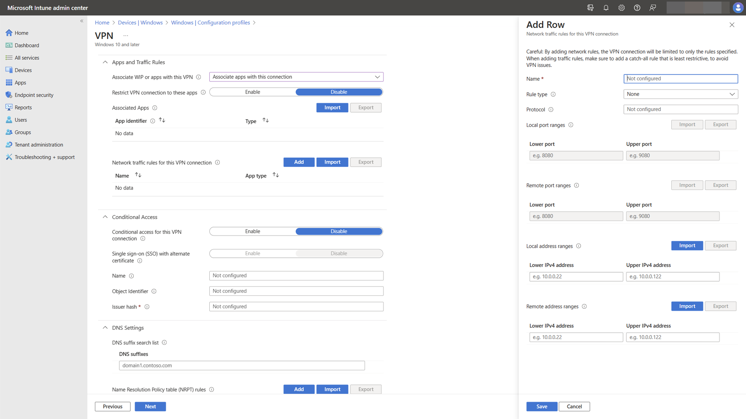The width and height of the screenshot is (746, 419).
Task: Collapse the Apps and Traffic Rules section
Action: (x=105, y=62)
